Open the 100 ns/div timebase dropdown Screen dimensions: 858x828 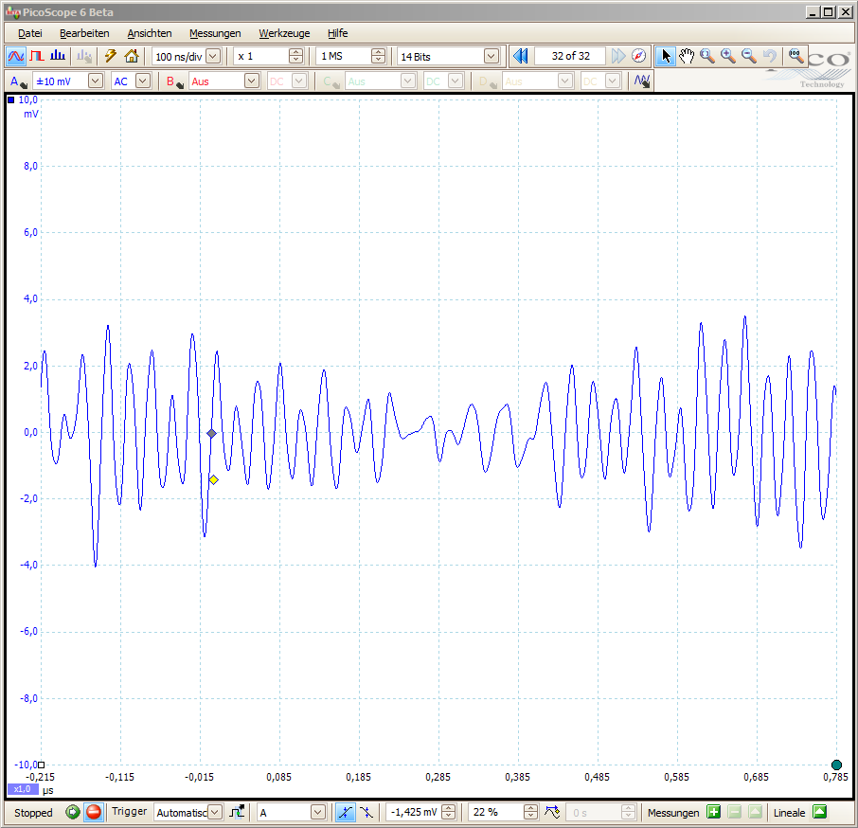pos(213,56)
